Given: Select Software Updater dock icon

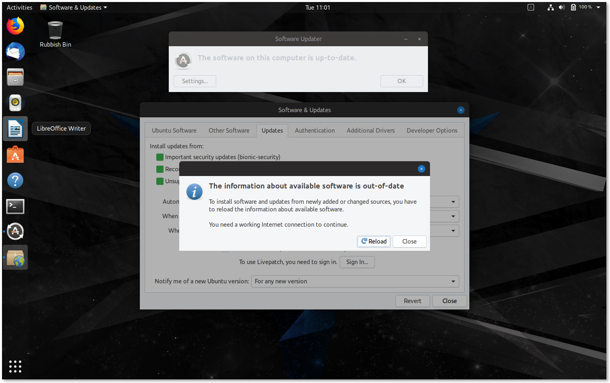Looking at the screenshot, I should click(15, 231).
